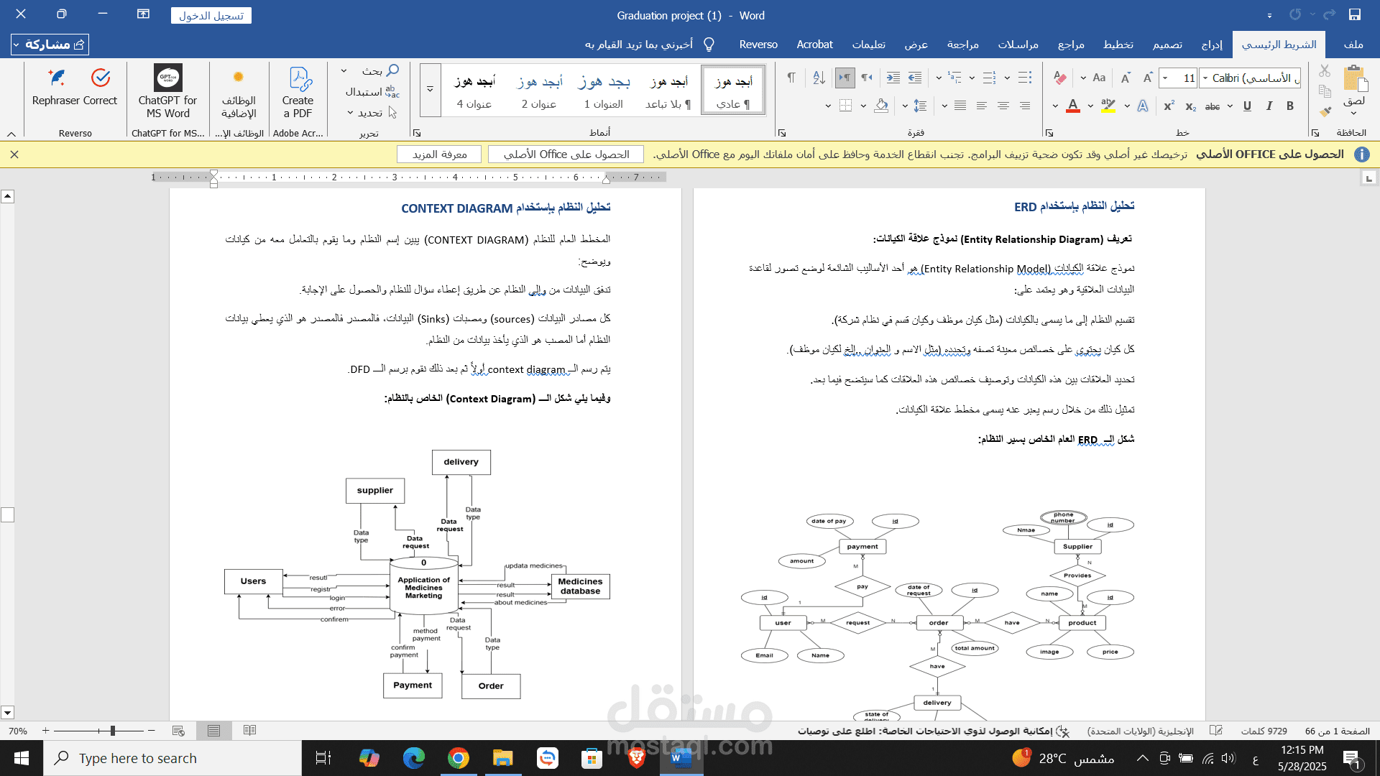Open the Font dialog launcher
The image size is (1380, 776).
[1049, 133]
